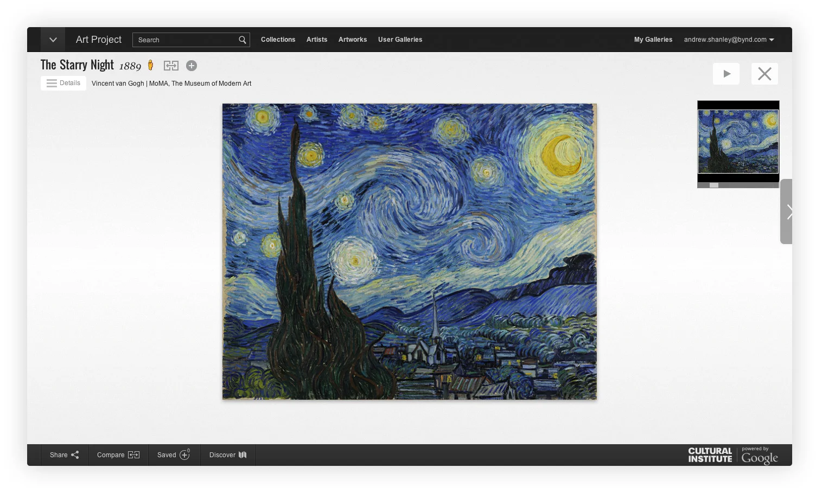Close the artwork view with X
Screen dimensions: 822x493
point(764,74)
